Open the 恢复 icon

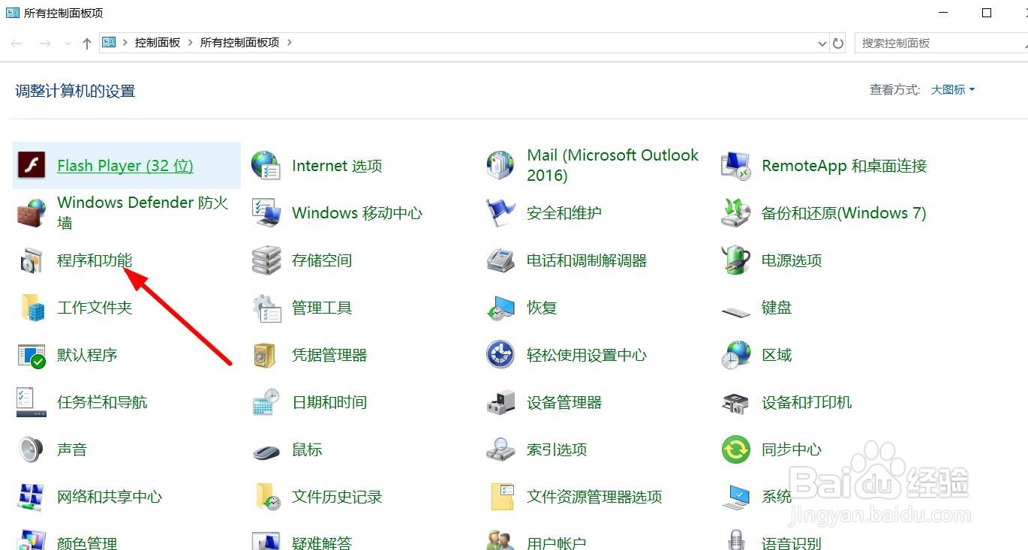(x=500, y=308)
